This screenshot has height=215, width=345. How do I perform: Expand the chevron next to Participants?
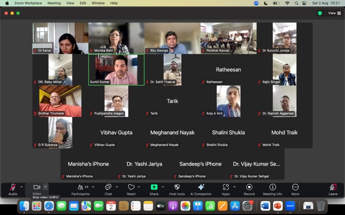point(93,187)
